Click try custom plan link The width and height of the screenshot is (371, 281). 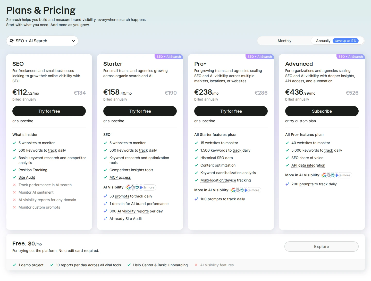click(x=303, y=121)
